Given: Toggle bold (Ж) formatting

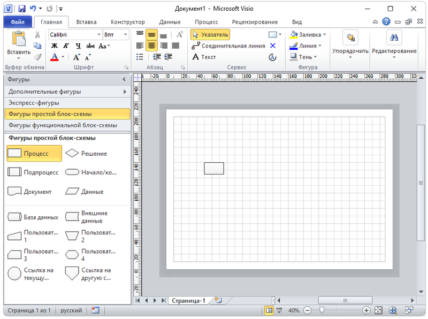Looking at the screenshot, I should tap(54, 45).
